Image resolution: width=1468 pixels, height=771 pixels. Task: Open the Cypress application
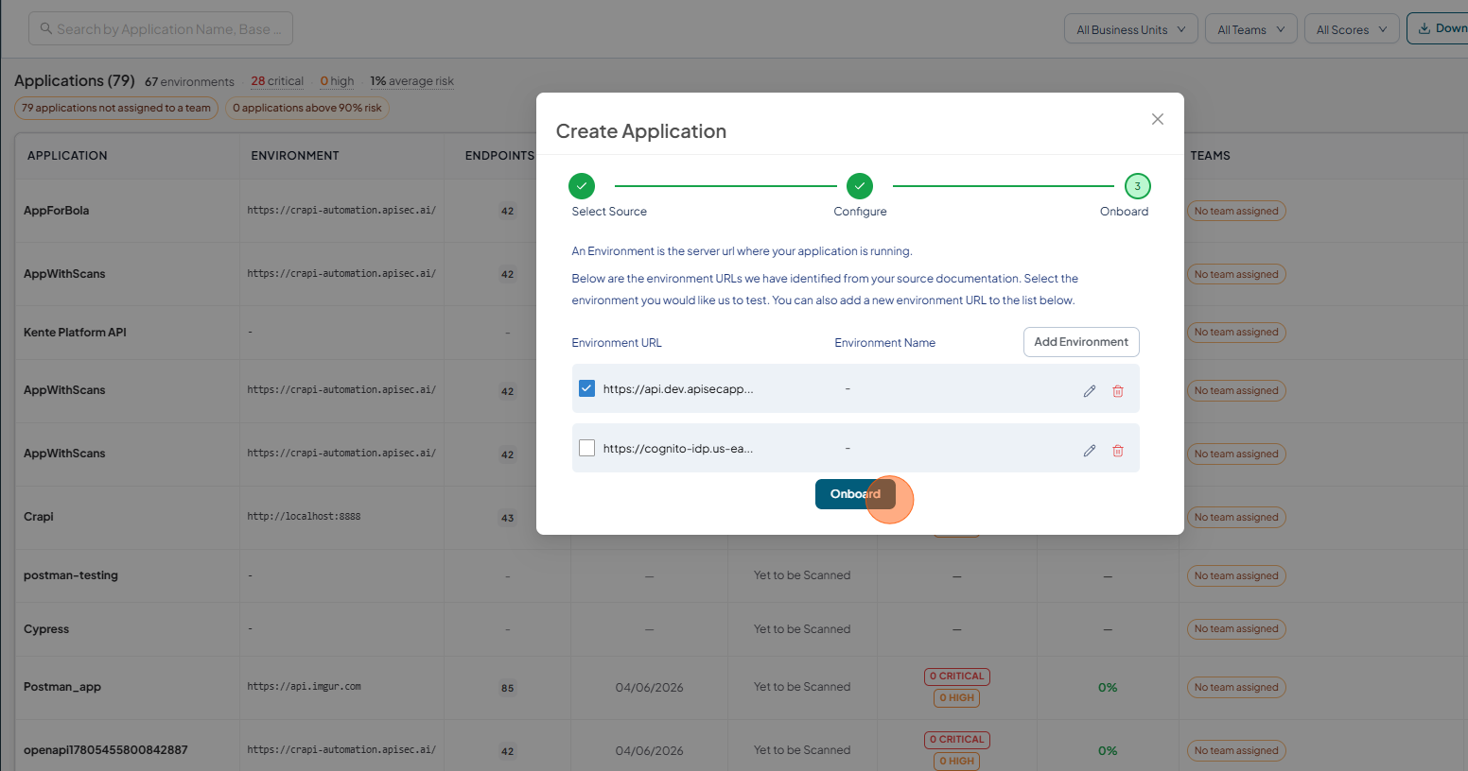pyautogui.click(x=46, y=629)
